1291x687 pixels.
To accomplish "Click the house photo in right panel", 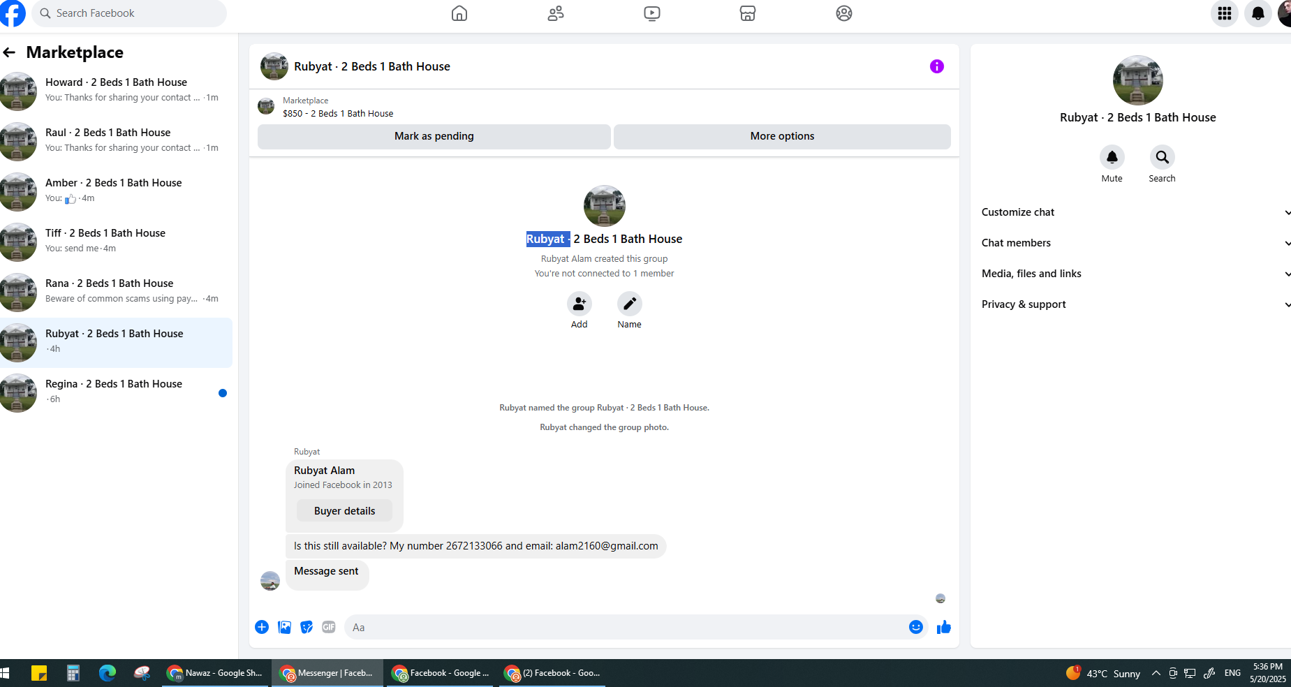I will 1137,80.
